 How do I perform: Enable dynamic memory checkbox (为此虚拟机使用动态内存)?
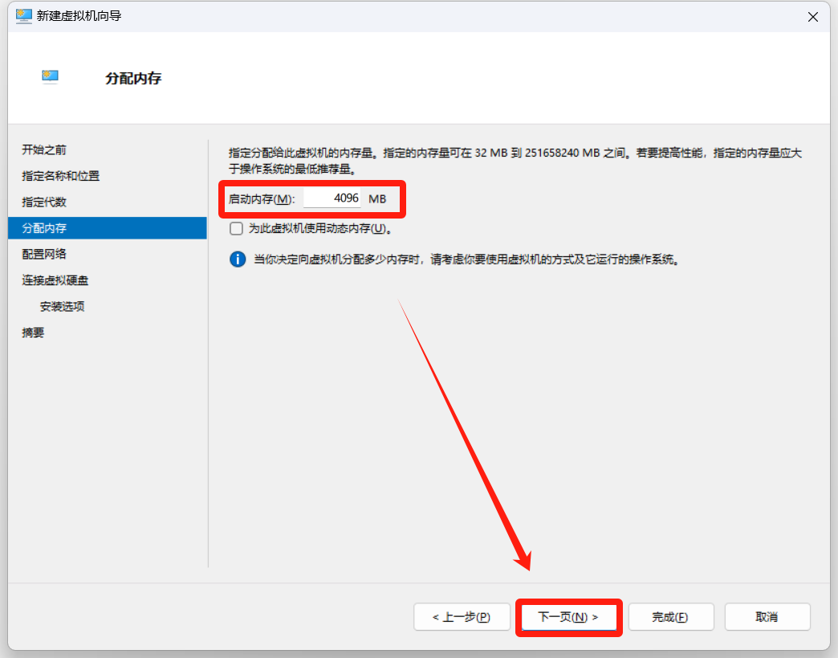click(236, 229)
